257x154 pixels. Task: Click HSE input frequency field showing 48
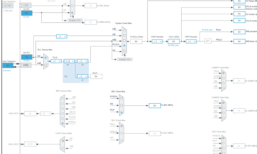8,66
